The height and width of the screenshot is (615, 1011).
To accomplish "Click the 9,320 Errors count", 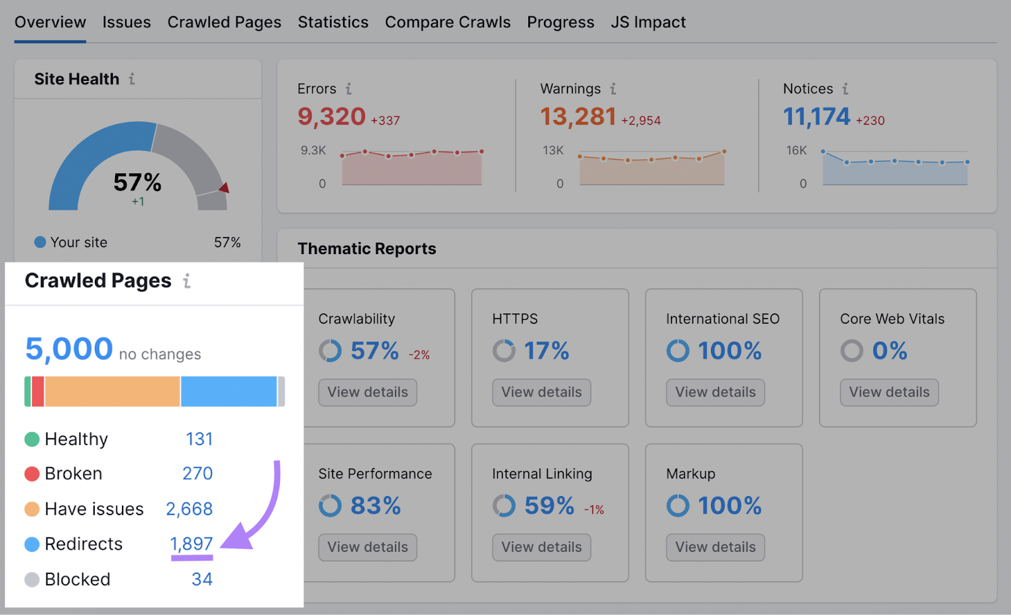I will [331, 117].
